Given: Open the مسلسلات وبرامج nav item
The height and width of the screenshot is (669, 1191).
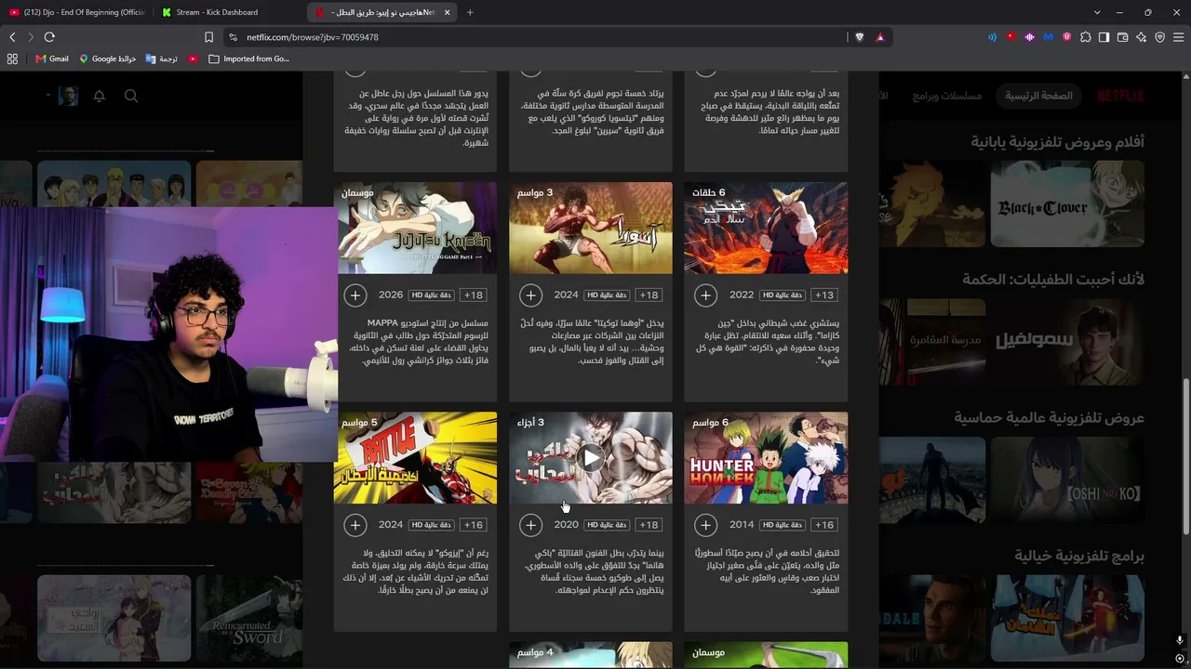Looking at the screenshot, I should tap(947, 96).
